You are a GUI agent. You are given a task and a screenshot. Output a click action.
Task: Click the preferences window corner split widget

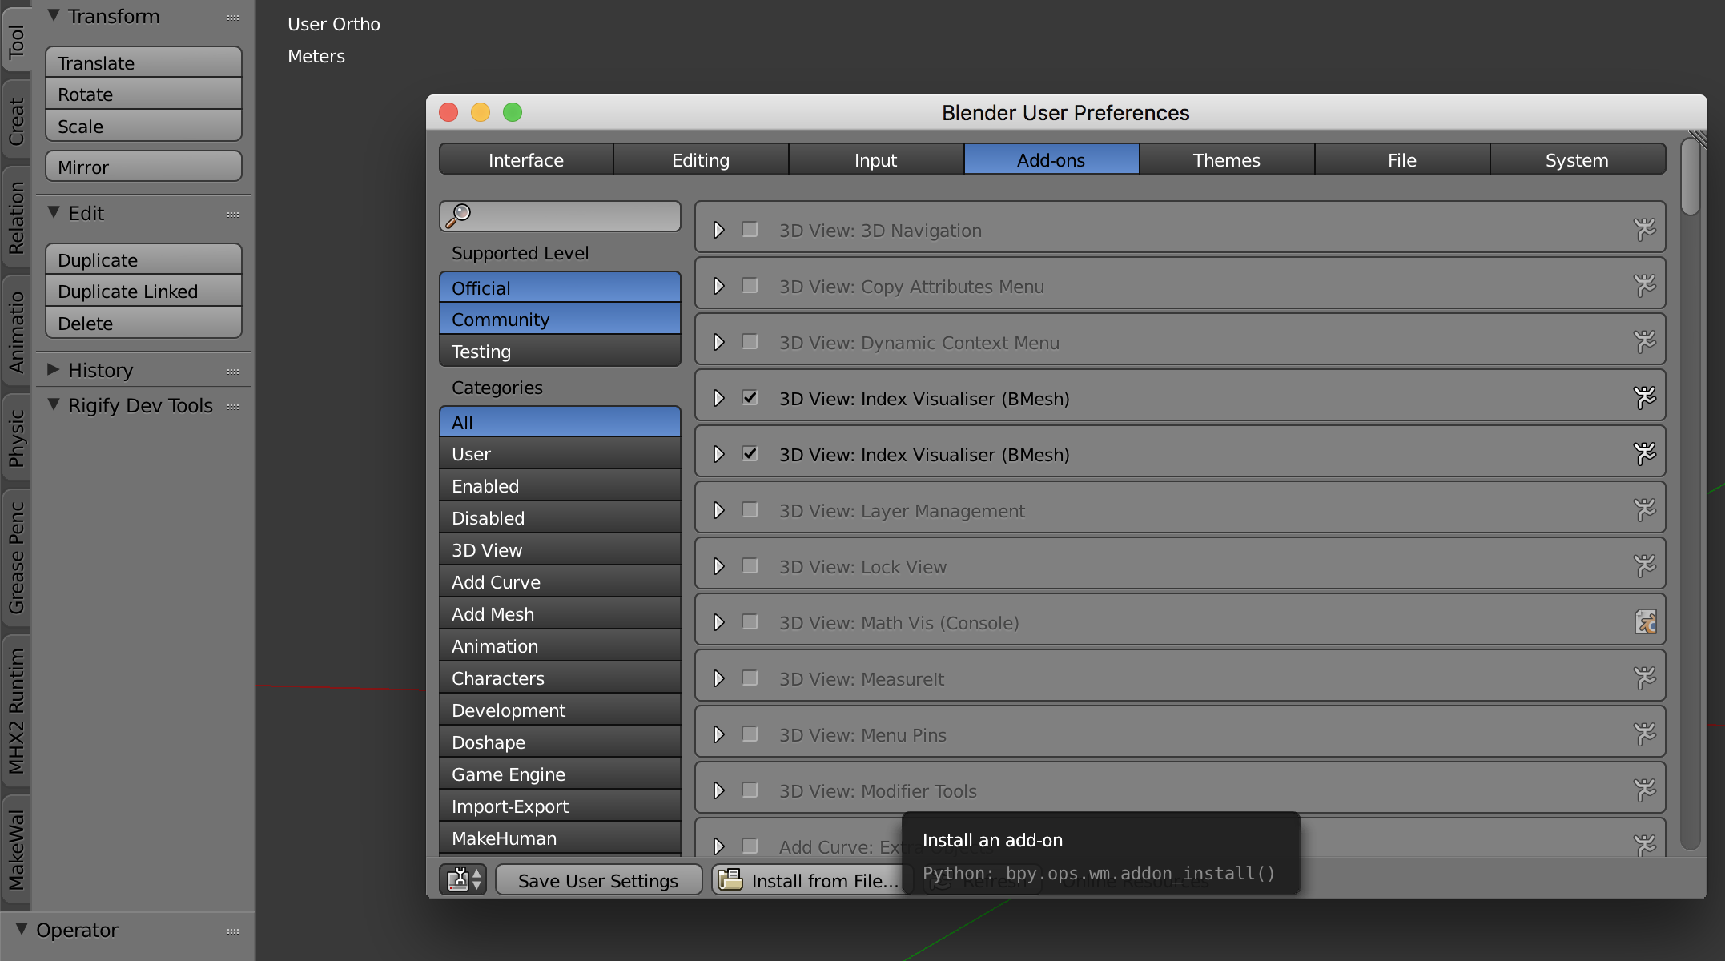[x=1698, y=139]
